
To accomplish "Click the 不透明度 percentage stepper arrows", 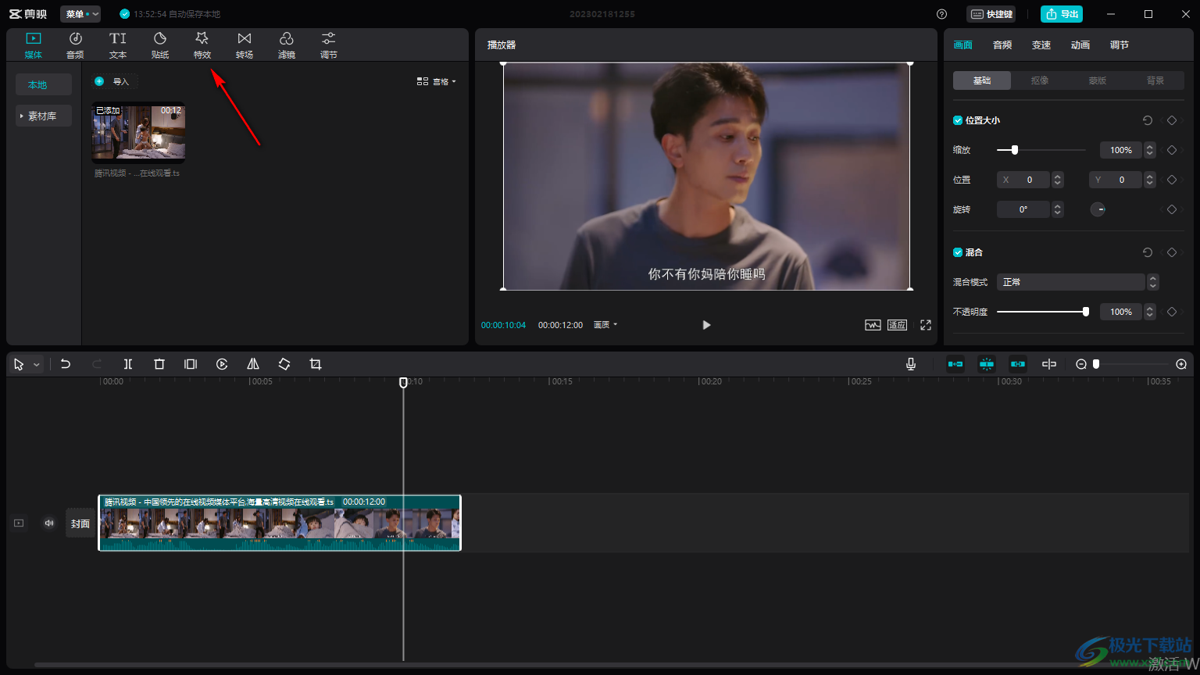I will tap(1150, 312).
